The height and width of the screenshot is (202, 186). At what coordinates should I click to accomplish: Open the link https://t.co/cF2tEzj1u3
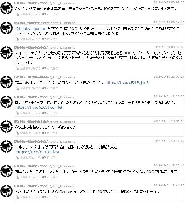pyautogui.click(x=127, y=82)
